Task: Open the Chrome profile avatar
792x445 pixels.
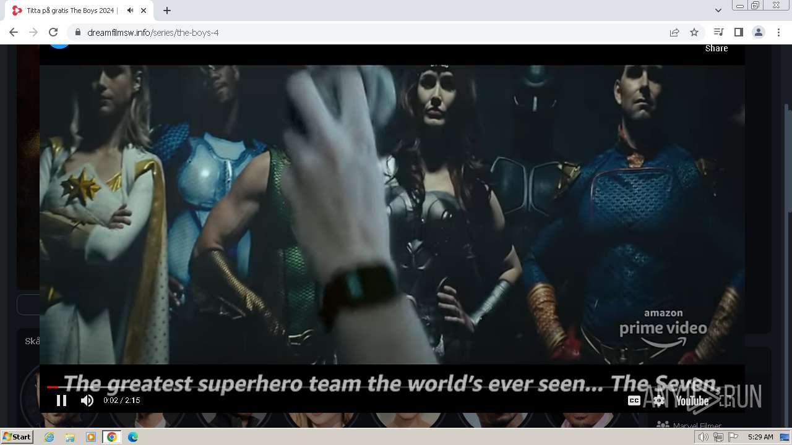Action: (759, 32)
